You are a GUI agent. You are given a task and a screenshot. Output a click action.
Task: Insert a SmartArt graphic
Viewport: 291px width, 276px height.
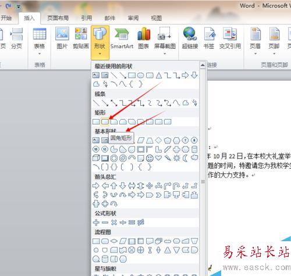point(122,38)
